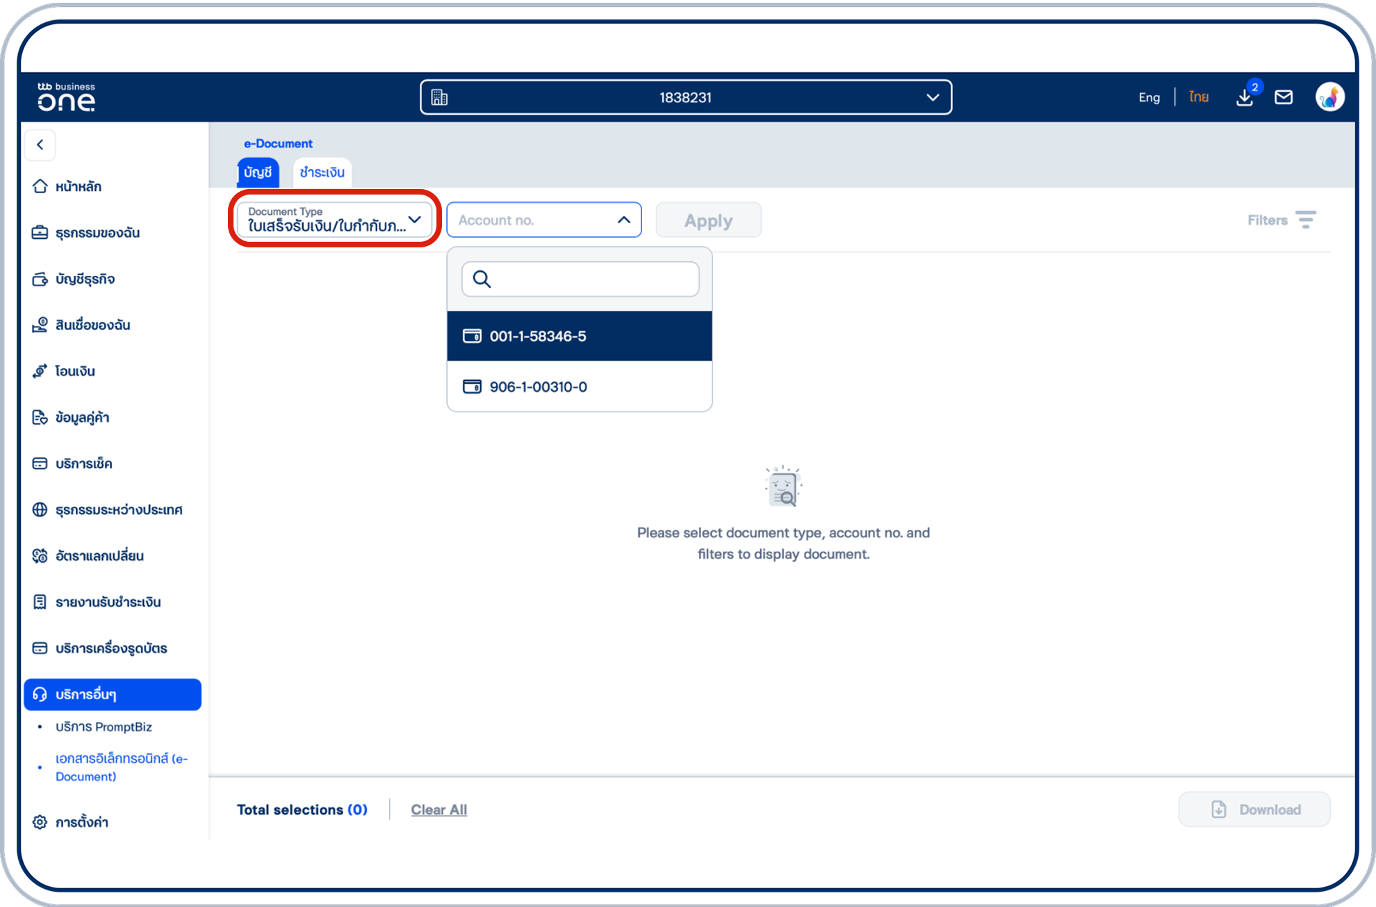Open settings via the gear icon

[x=40, y=822]
